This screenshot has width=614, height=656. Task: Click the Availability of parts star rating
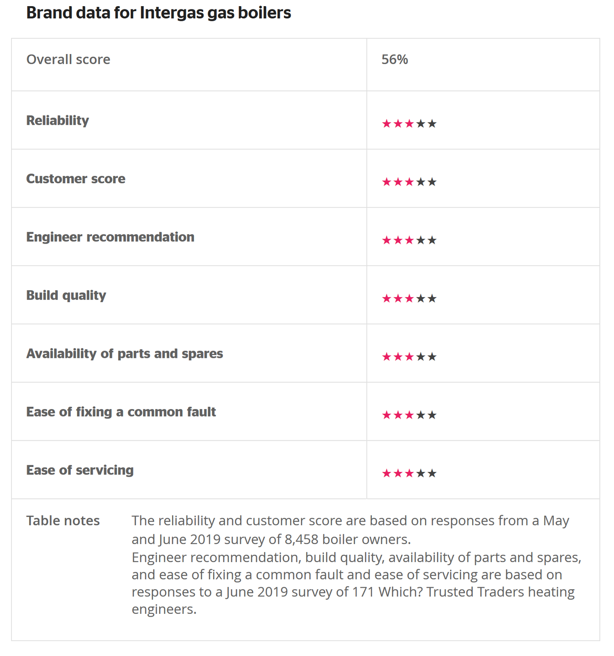[x=409, y=356]
